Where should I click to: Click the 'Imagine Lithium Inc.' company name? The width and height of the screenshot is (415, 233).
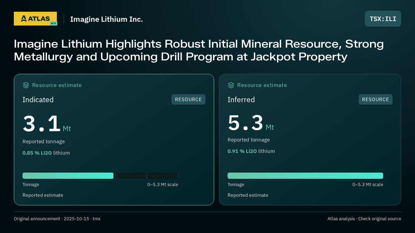tap(107, 19)
